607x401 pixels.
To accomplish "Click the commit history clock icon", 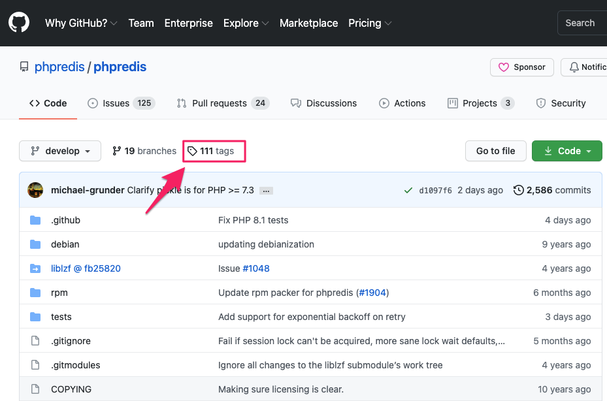I will pyautogui.click(x=518, y=190).
